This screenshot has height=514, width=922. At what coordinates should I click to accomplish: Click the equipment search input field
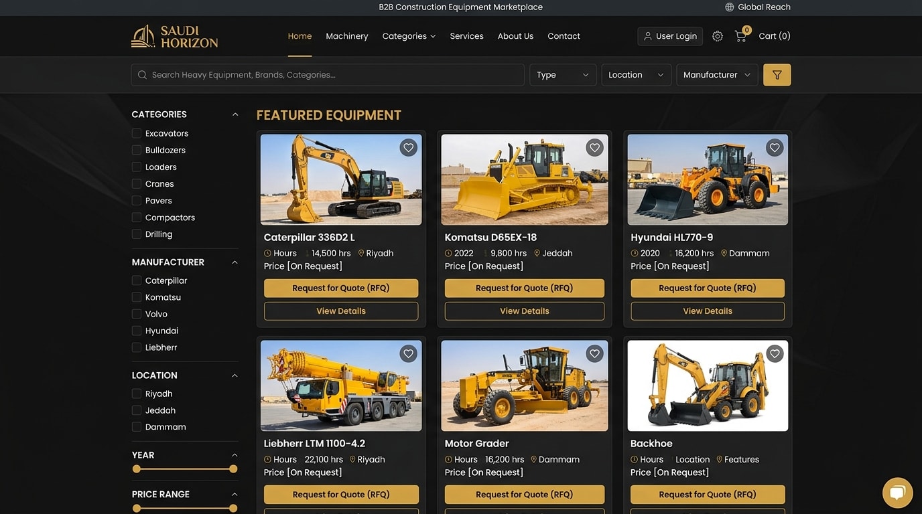point(328,75)
